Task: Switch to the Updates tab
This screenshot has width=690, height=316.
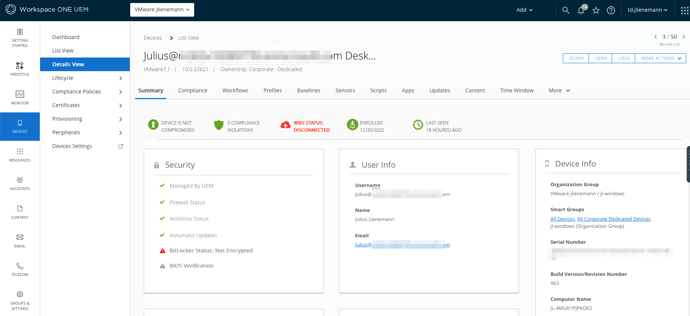Action: [x=440, y=90]
